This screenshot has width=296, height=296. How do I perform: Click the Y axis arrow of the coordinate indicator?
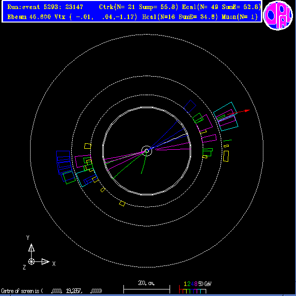pyautogui.click(x=32, y=248)
